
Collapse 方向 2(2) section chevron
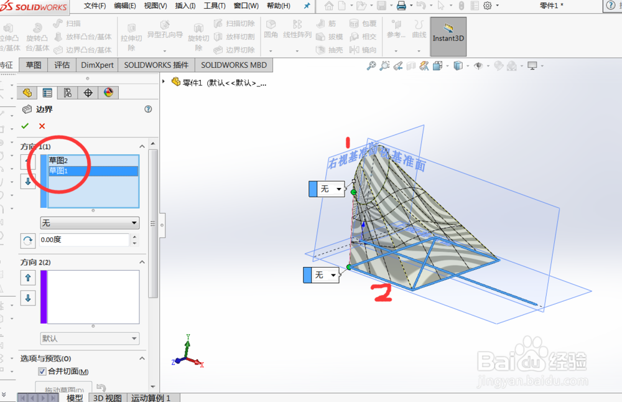tap(142, 263)
